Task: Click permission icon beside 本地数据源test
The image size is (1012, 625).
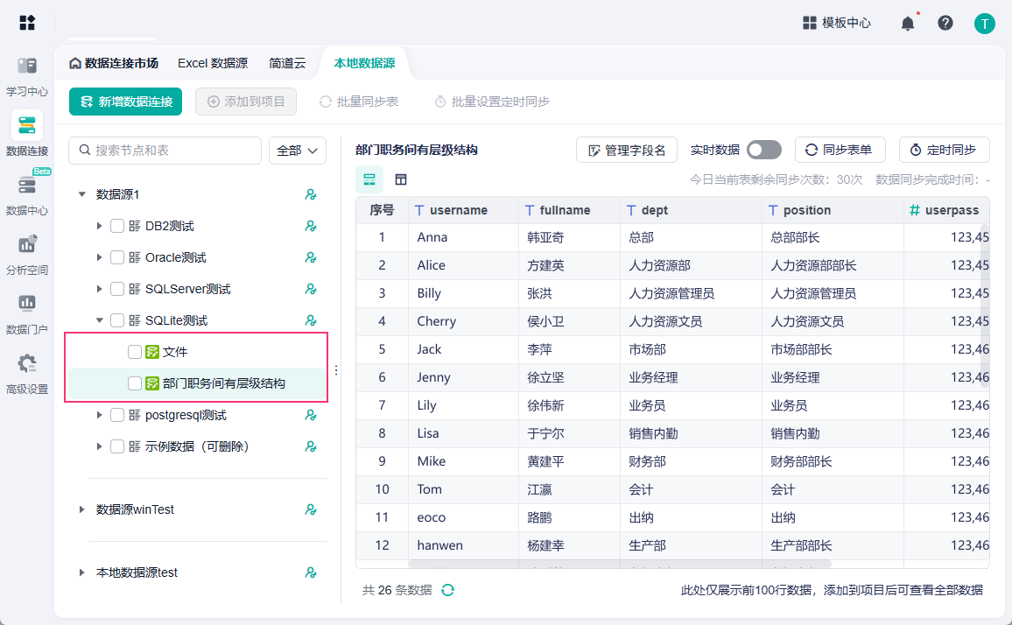Action: point(311,572)
